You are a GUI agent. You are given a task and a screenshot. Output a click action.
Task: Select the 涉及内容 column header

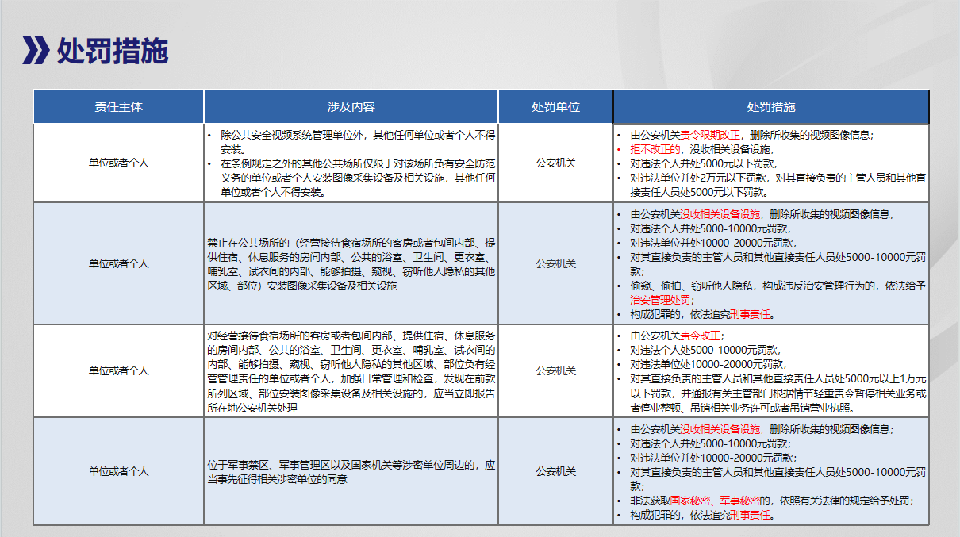click(x=351, y=106)
